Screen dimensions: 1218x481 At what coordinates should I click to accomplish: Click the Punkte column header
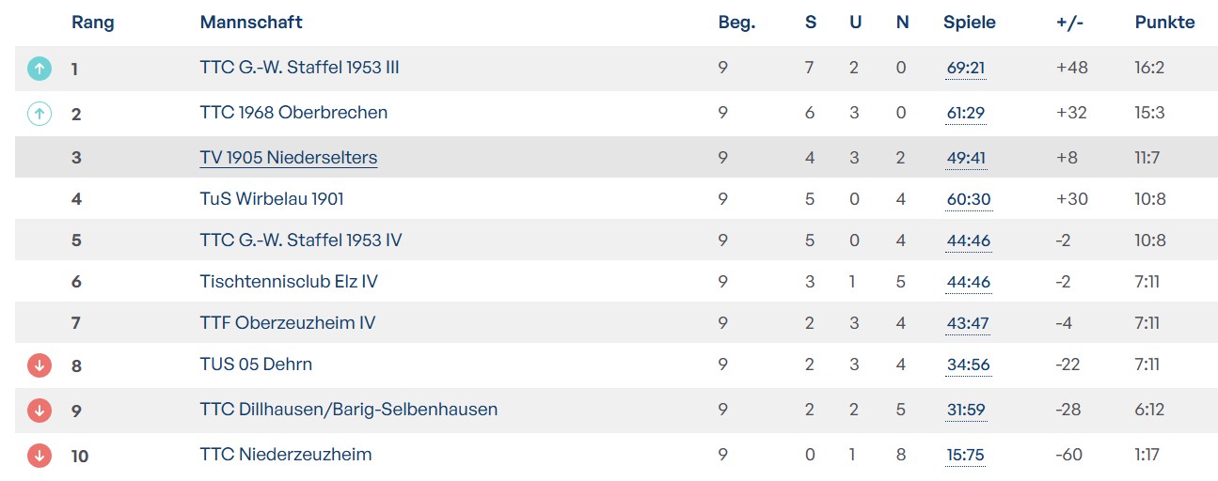pyautogui.click(x=1164, y=23)
